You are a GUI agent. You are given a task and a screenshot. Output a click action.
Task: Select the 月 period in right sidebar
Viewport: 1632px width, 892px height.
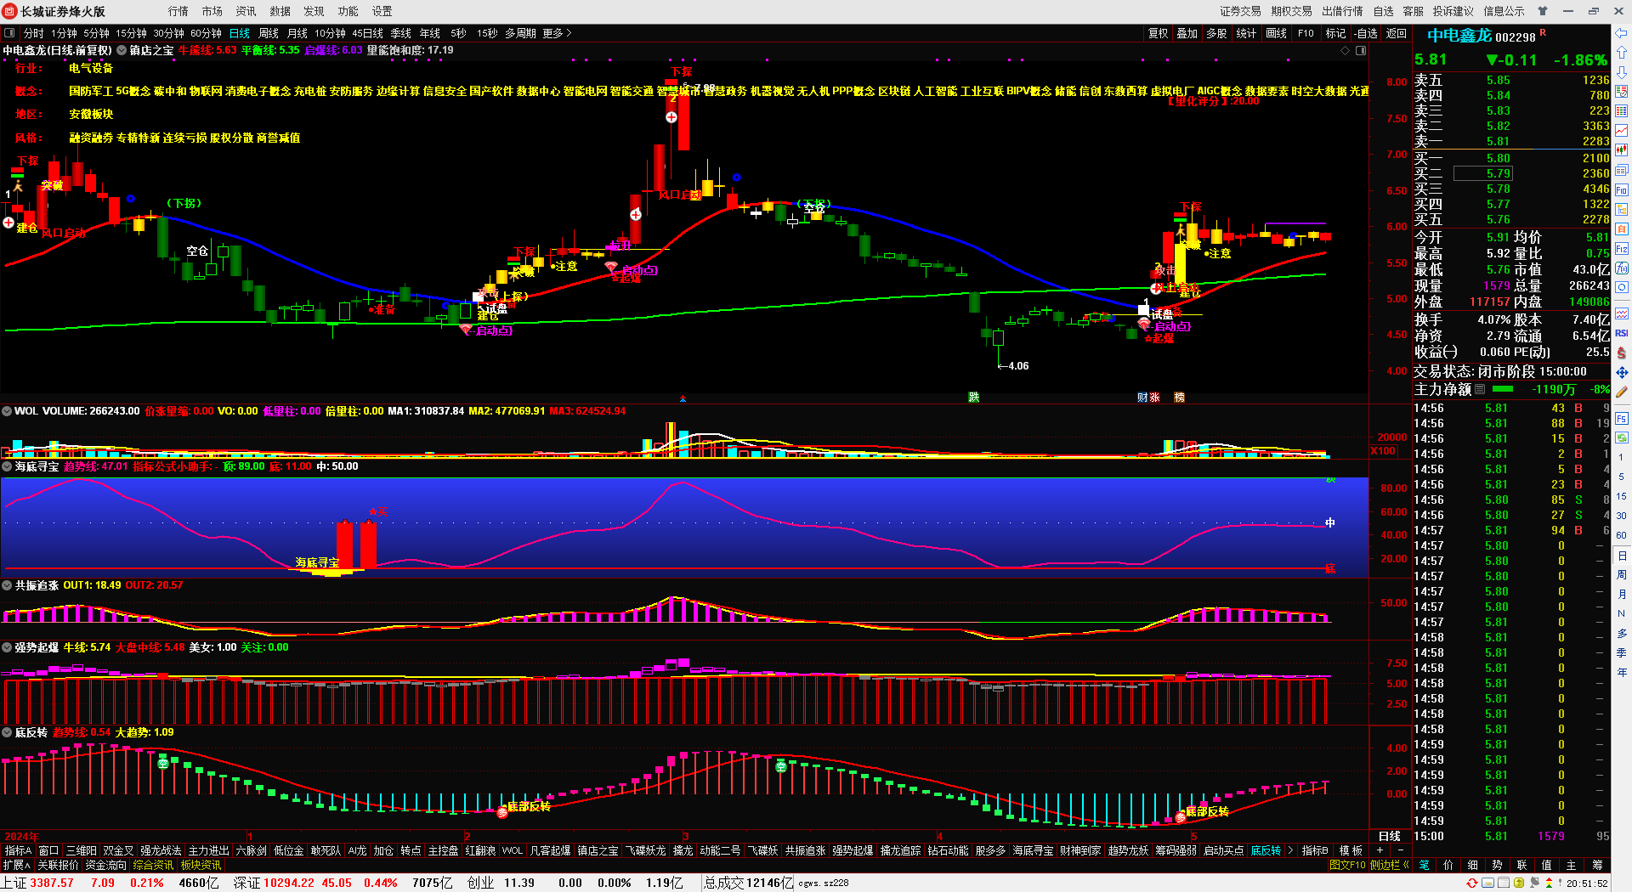(x=1622, y=595)
